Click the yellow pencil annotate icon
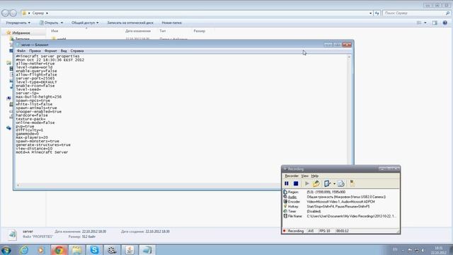Screen dimensions: 453x255 point(316,183)
